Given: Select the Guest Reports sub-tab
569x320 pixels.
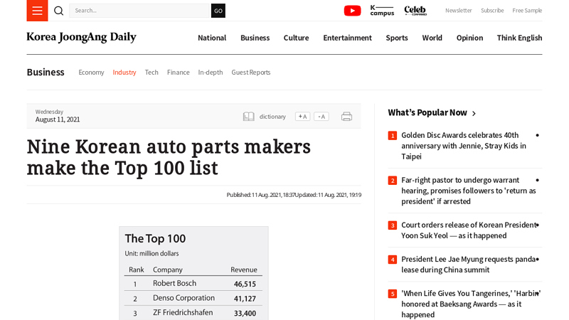Looking at the screenshot, I should [251, 73].
